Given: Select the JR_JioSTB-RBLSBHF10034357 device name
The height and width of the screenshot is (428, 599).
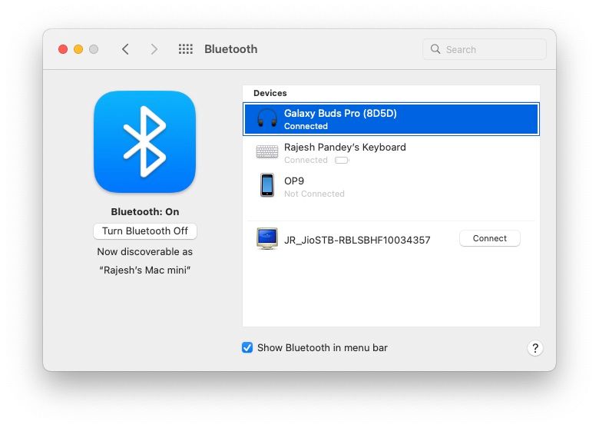Looking at the screenshot, I should pos(357,240).
